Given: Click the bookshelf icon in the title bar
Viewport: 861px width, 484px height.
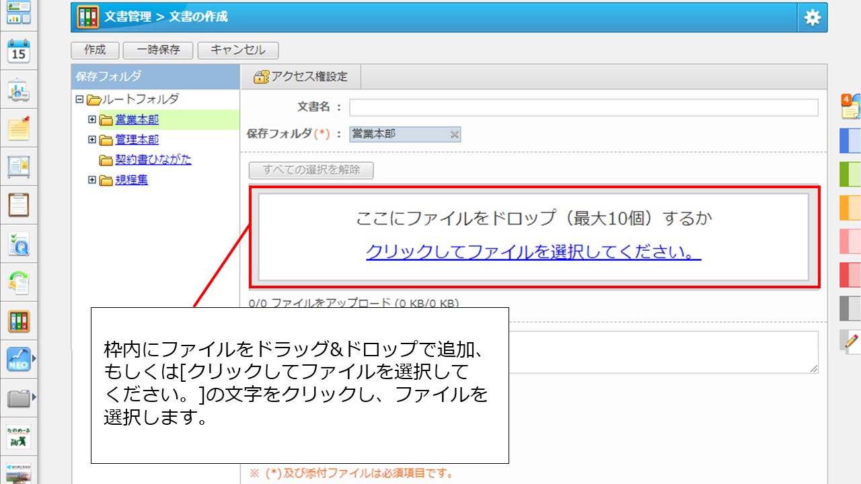Looking at the screenshot, I should (88, 17).
